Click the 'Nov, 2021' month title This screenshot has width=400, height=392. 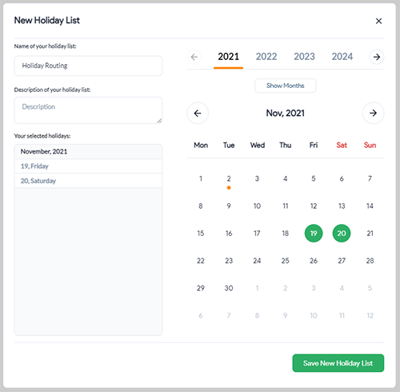(286, 113)
